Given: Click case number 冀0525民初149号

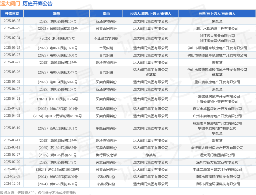Looking at the screenshot, I should point(57,162).
